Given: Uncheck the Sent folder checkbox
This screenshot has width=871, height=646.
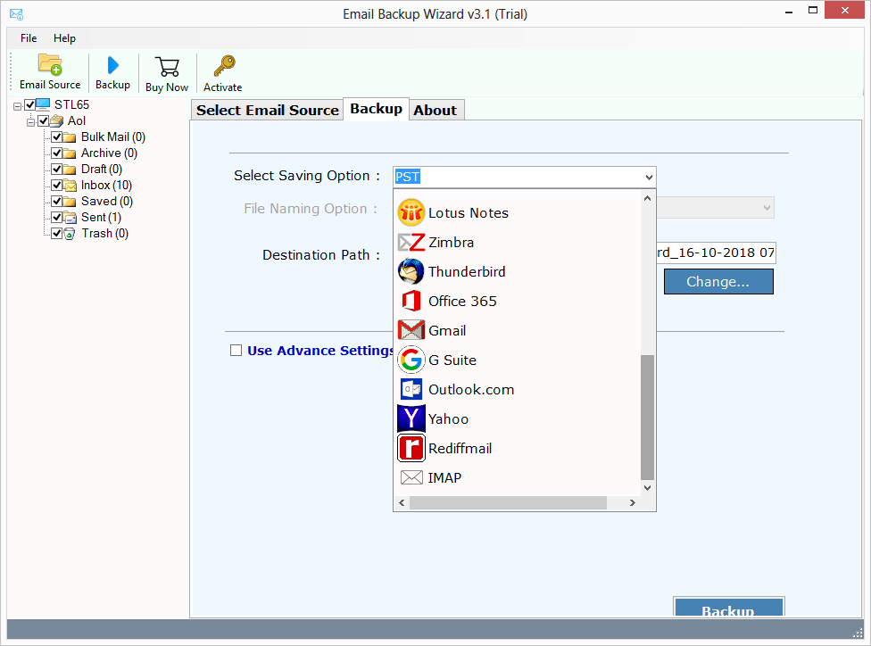Looking at the screenshot, I should 56,217.
